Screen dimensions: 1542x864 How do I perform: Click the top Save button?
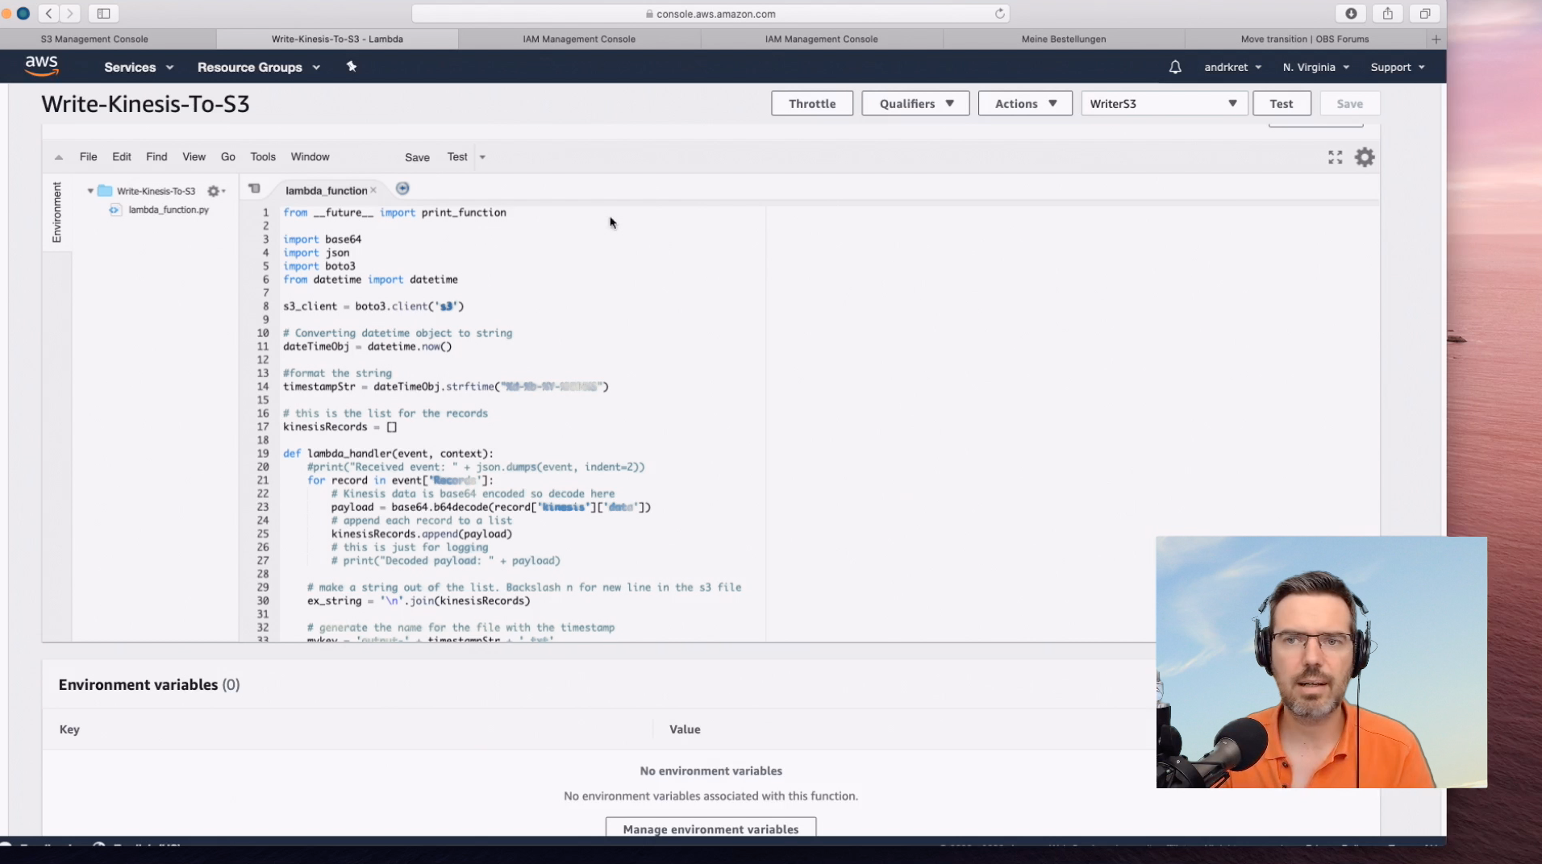click(x=1350, y=103)
